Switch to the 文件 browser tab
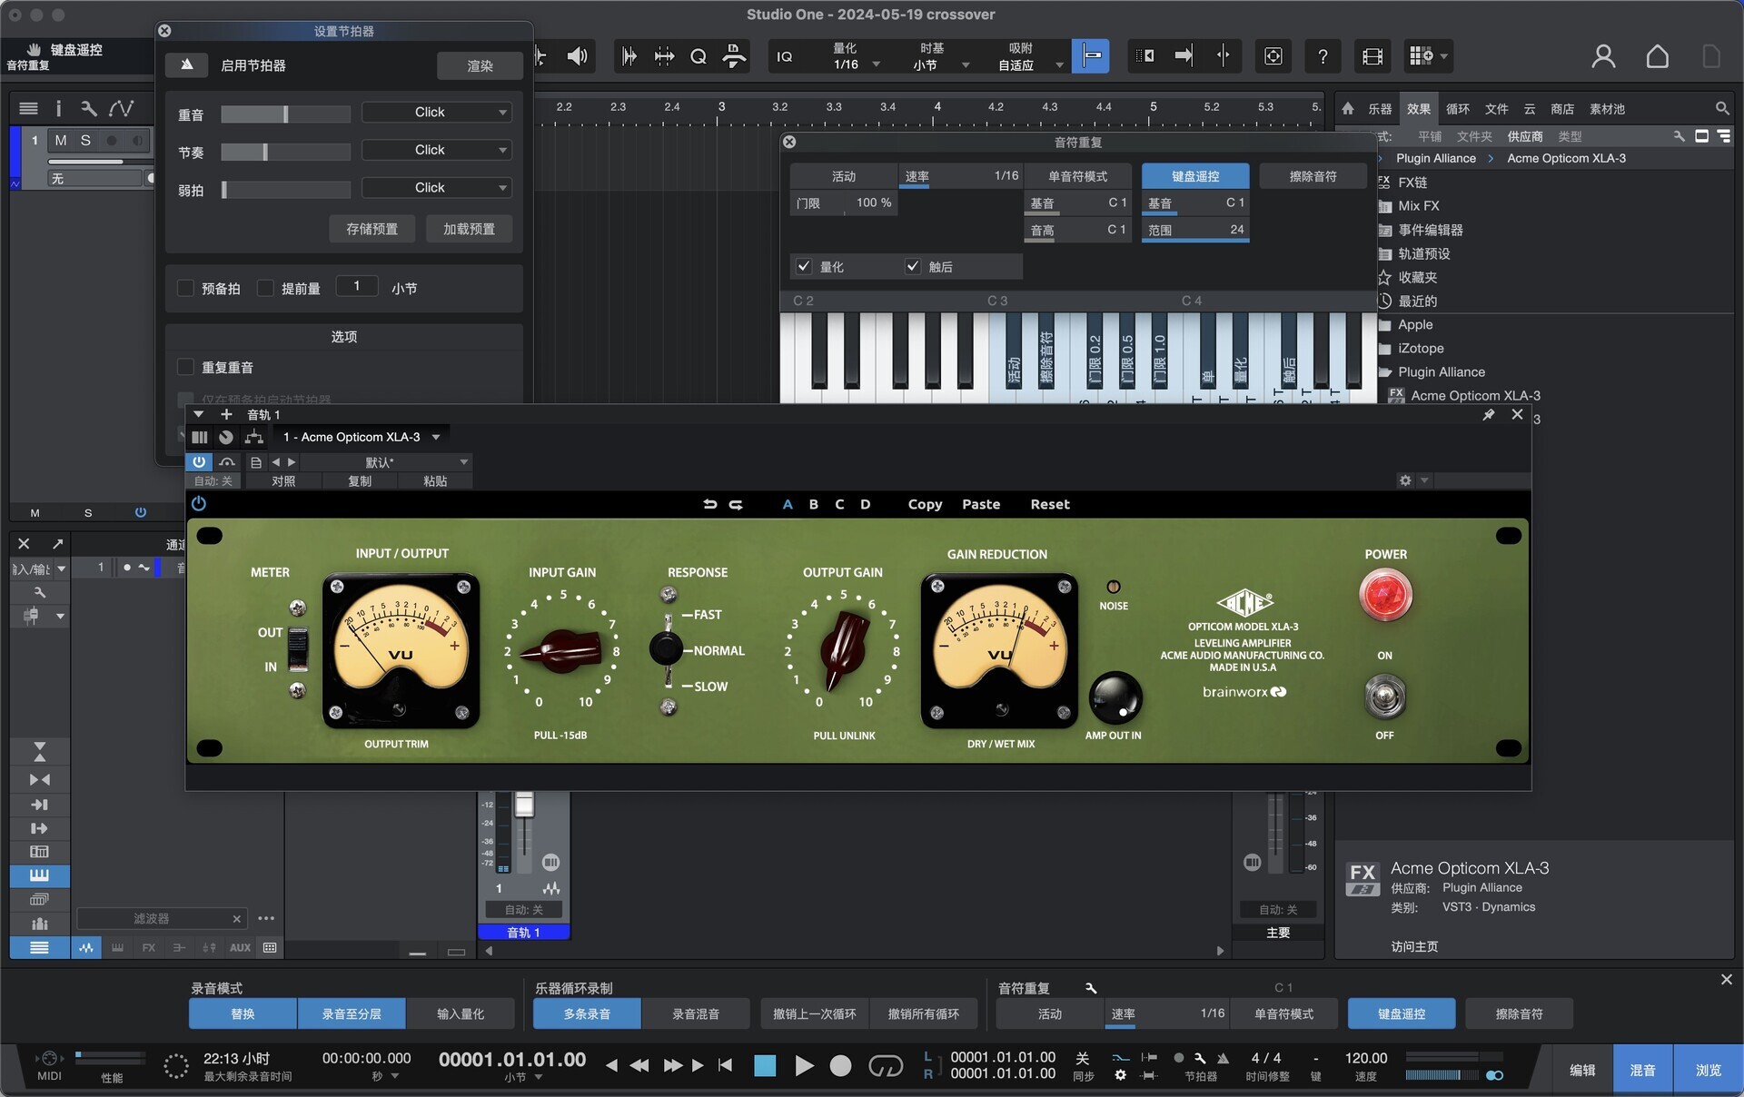 [1496, 109]
